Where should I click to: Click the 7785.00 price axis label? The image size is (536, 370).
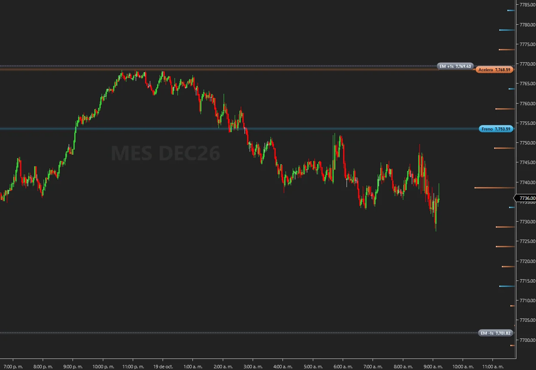(x=527, y=5)
